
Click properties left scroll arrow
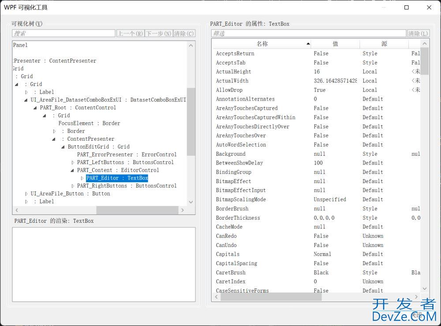pos(216,297)
